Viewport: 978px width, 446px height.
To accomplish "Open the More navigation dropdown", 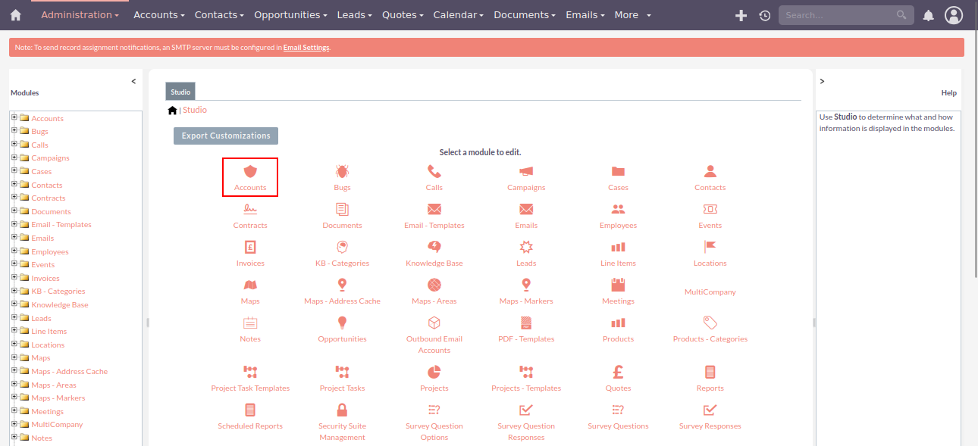I will (632, 14).
